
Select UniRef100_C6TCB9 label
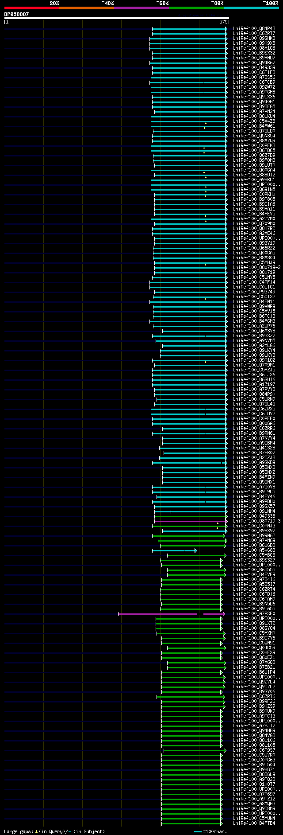[x=254, y=82]
